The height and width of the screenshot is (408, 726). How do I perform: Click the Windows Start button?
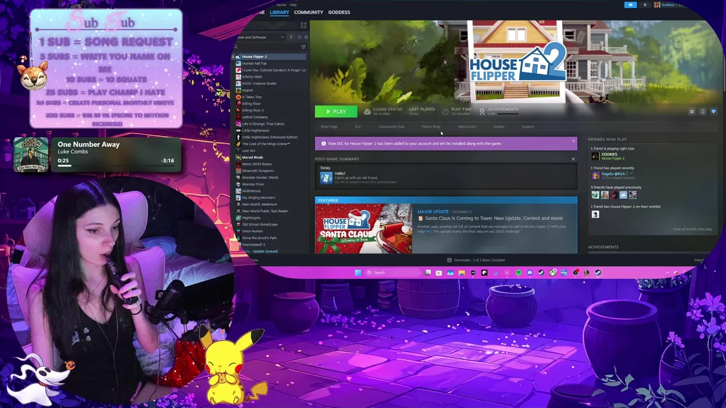pos(358,273)
